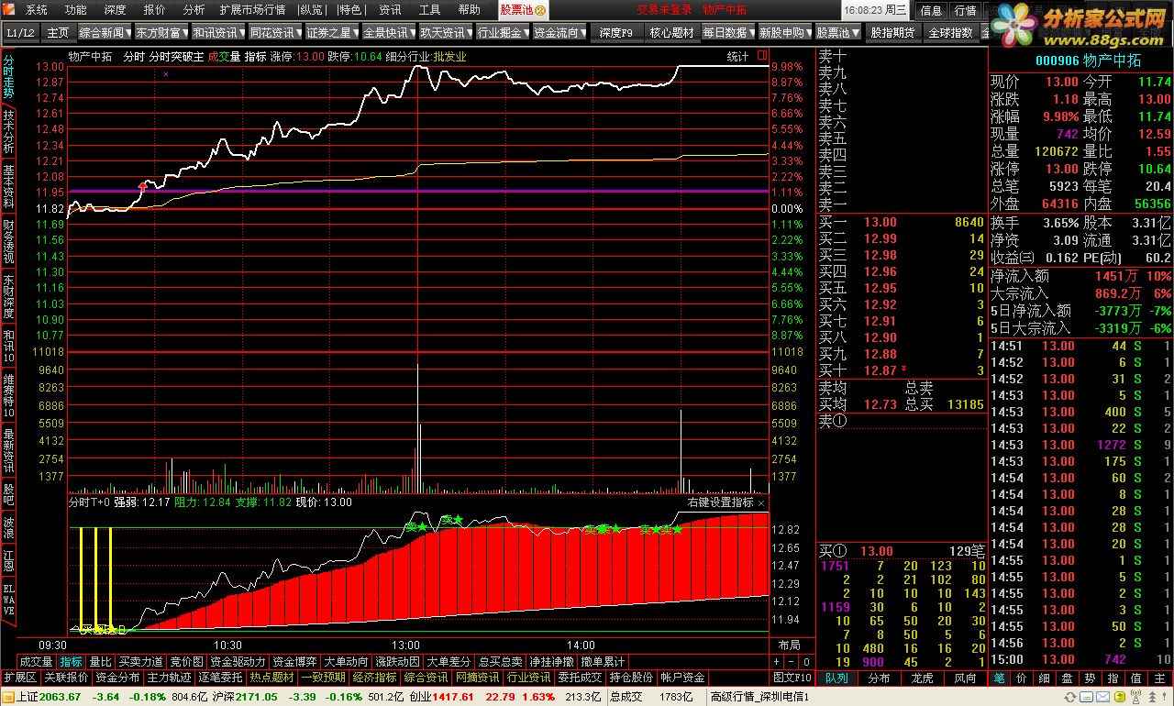The height and width of the screenshot is (706, 1174).
Task: Click the exclamation mark icon in status bar
Action: tap(1164, 697)
